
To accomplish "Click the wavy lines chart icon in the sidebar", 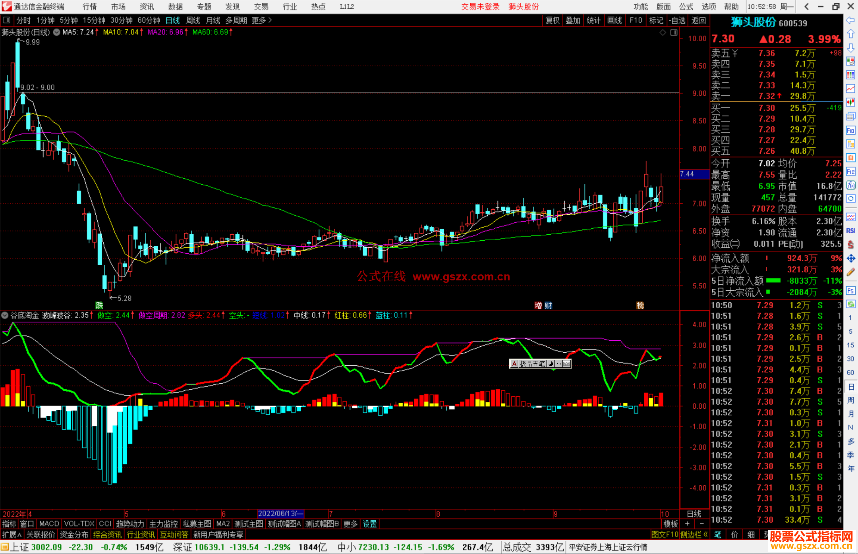I will pos(850,217).
